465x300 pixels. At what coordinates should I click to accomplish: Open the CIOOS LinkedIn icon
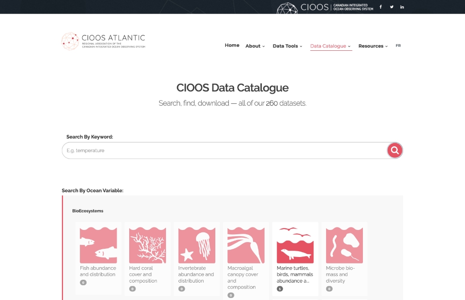coord(402,7)
